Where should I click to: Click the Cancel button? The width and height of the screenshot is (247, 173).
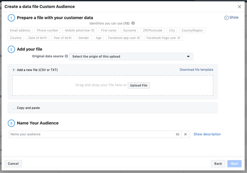(x=13, y=164)
